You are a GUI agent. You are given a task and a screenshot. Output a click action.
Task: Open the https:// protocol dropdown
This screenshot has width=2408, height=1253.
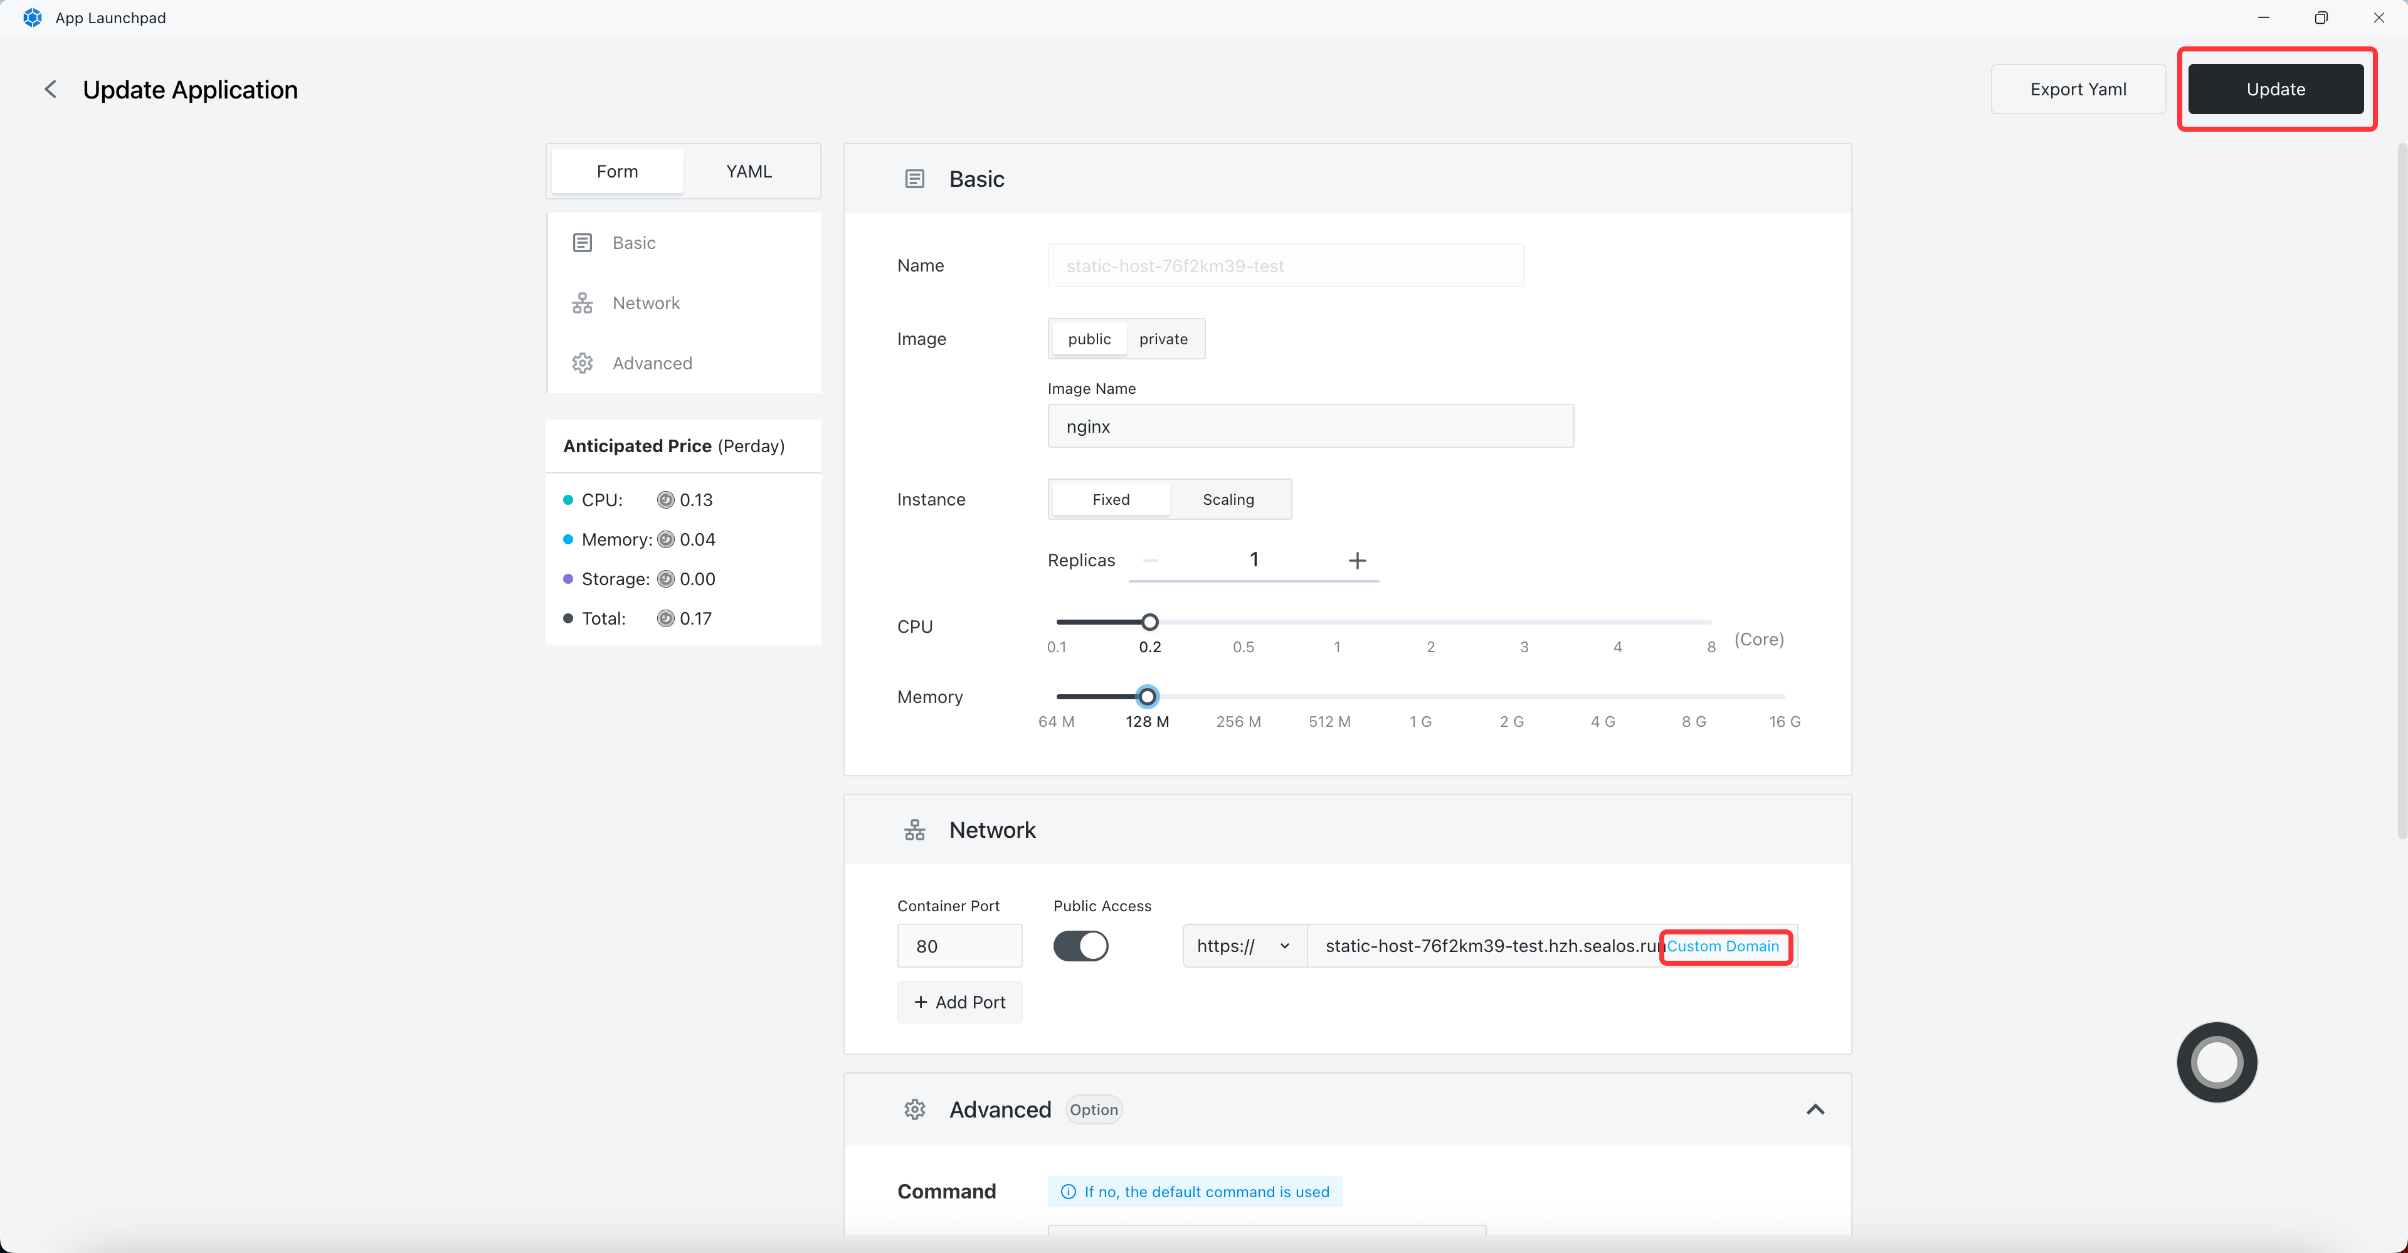pos(1244,945)
